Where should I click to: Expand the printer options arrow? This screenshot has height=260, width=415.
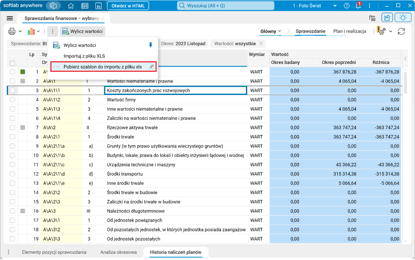[20, 31]
